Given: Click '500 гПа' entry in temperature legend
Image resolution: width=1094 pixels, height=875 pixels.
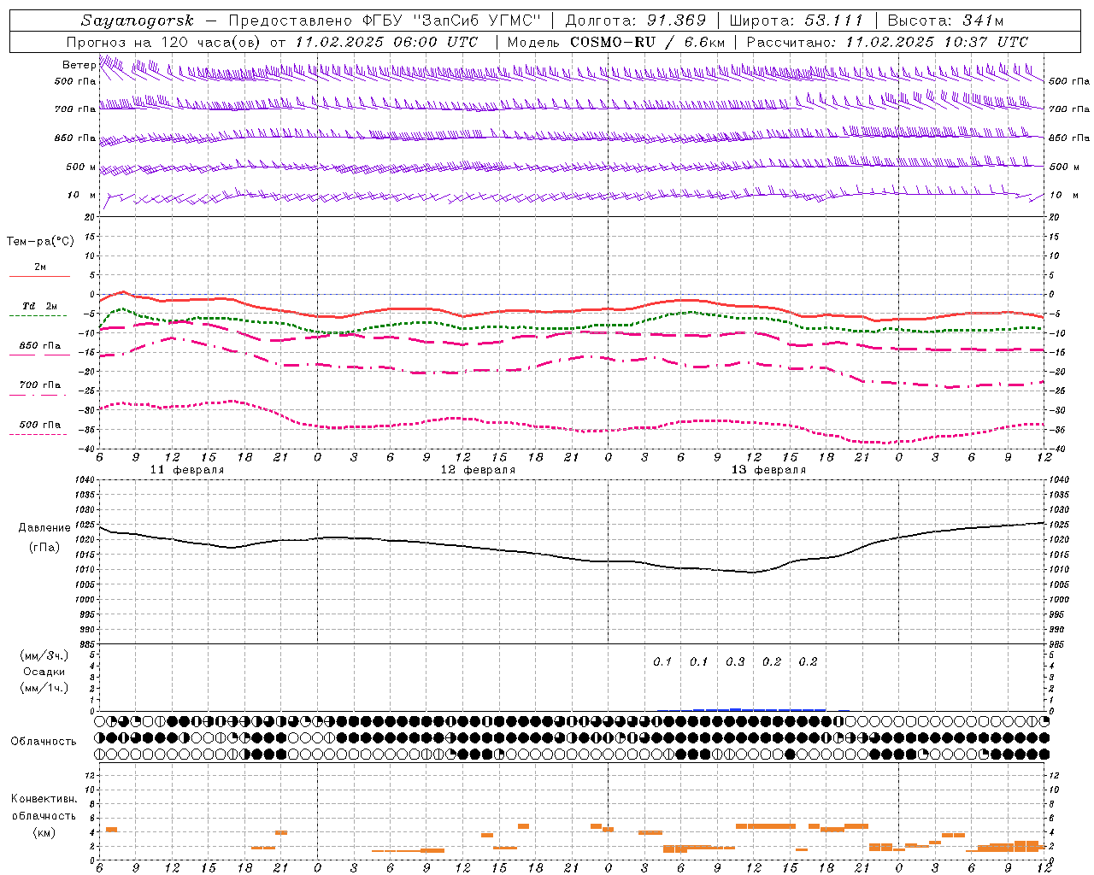Looking at the screenshot, I should [x=40, y=425].
